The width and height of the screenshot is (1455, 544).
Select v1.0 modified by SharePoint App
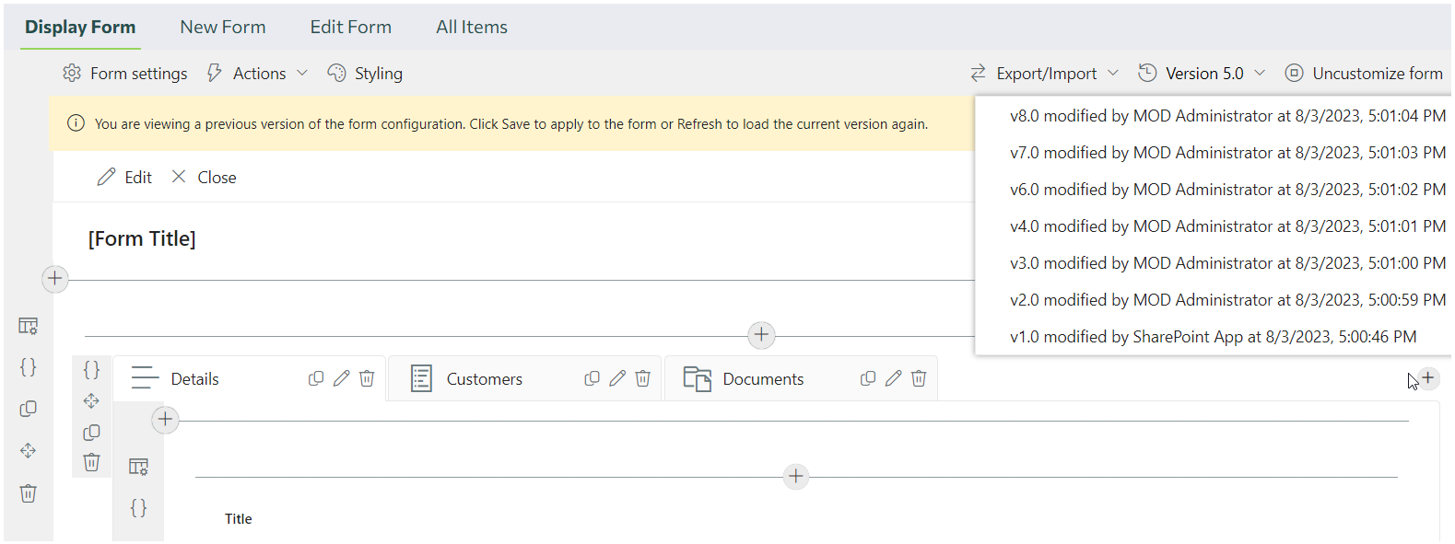click(1213, 337)
